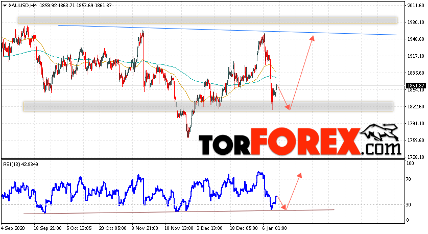Click the chart dropdown triangle beside XAUUSD

click(x=5, y=6)
